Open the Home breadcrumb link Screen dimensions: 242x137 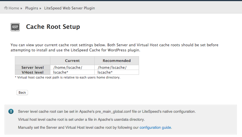point(14,8)
